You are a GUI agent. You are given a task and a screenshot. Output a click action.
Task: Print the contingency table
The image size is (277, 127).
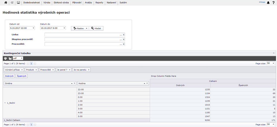point(6,58)
